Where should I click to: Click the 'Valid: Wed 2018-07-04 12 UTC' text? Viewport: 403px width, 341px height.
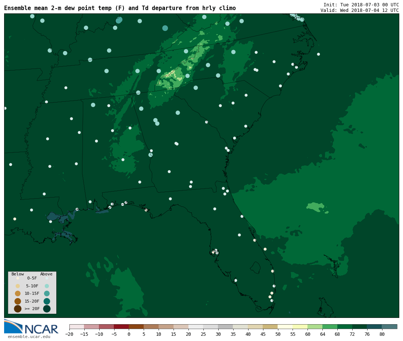(x=359, y=10)
